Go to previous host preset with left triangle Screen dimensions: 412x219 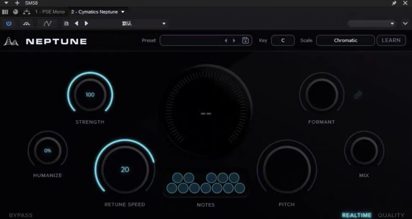[76, 23]
